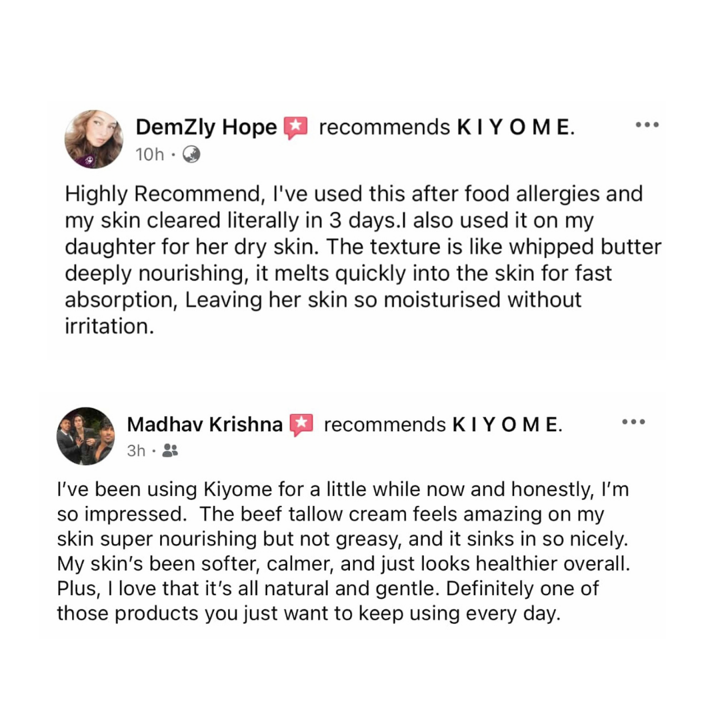720x720 pixels.
Task: Click the public globe privacy icon
Action: point(191,154)
